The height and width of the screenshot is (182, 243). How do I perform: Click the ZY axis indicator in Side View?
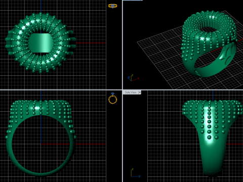(x=135, y=173)
